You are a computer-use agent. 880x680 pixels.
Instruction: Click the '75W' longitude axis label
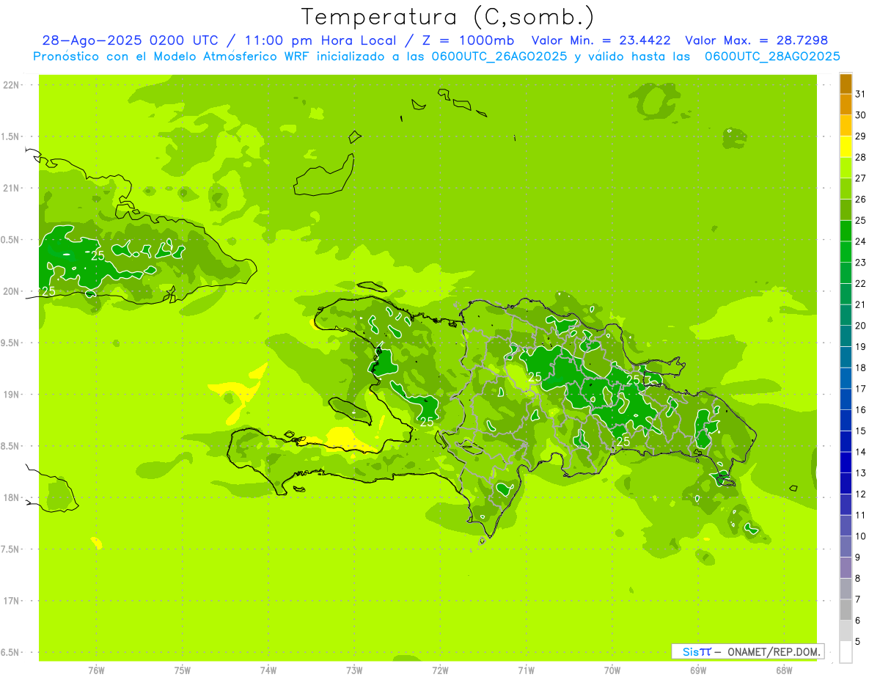click(182, 670)
